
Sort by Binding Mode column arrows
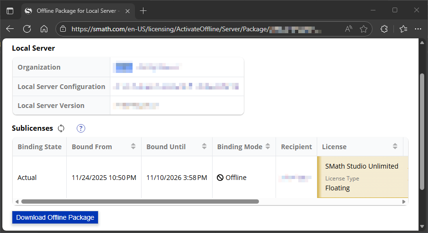[268, 146]
